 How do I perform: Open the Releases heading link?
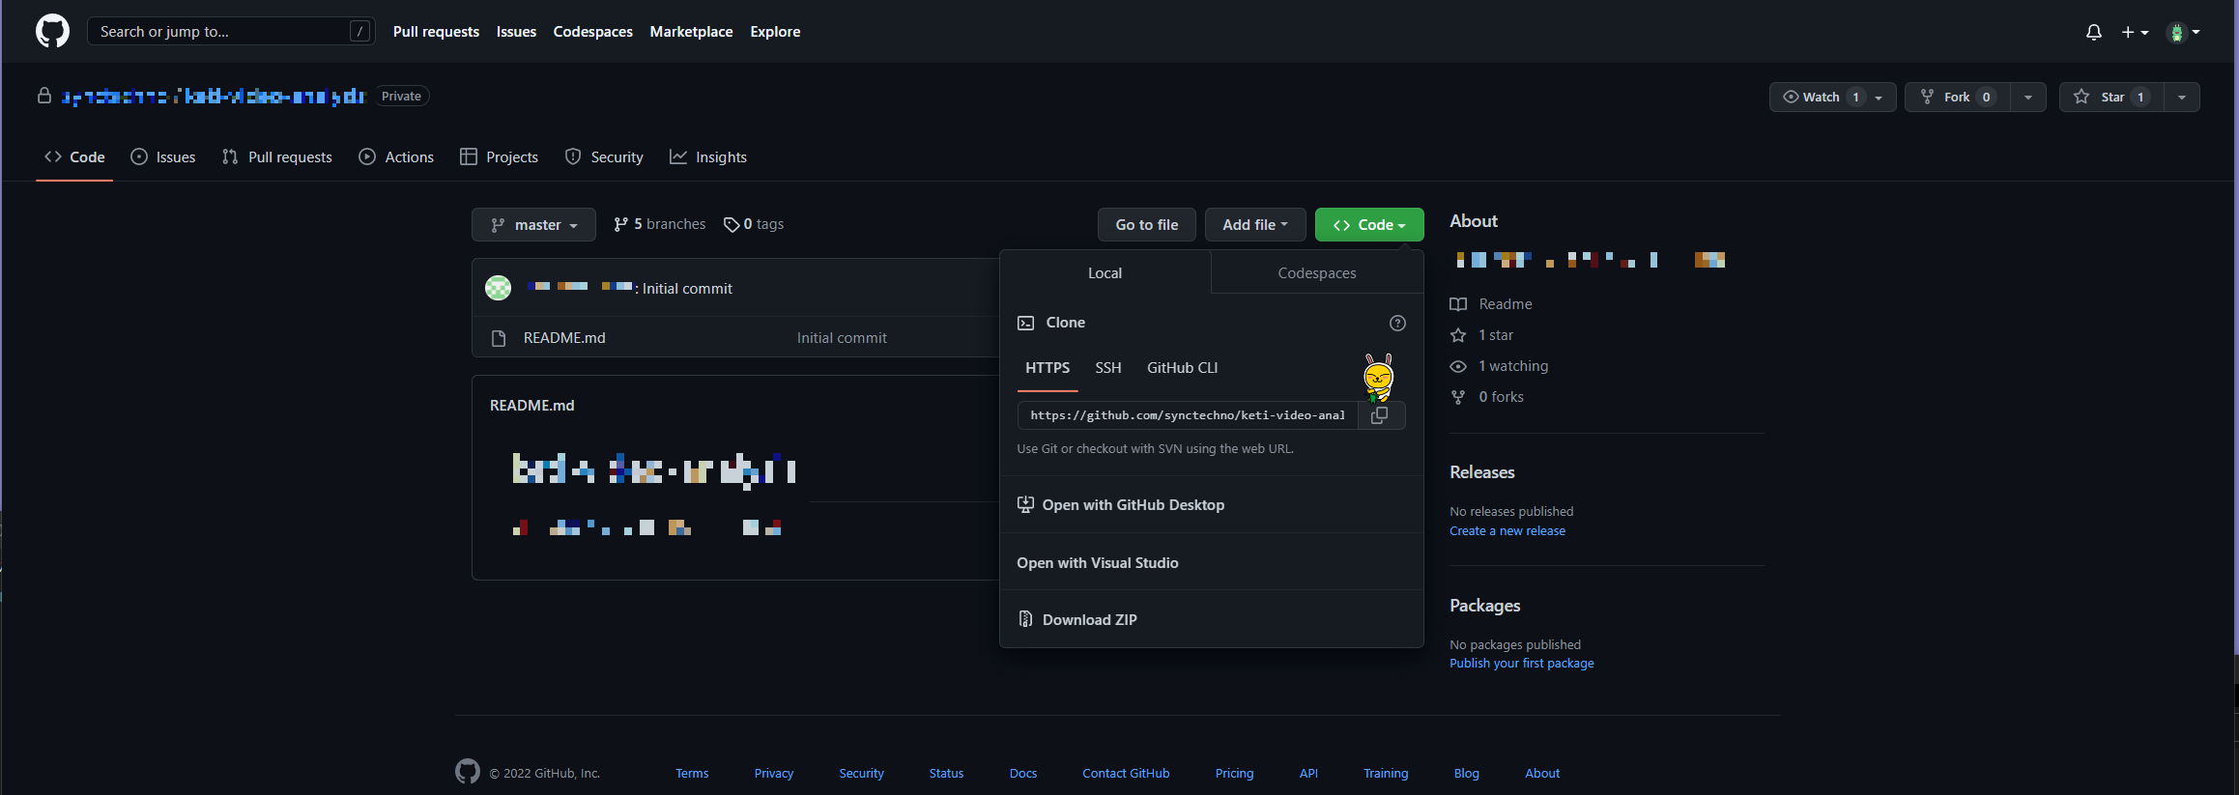click(1481, 472)
